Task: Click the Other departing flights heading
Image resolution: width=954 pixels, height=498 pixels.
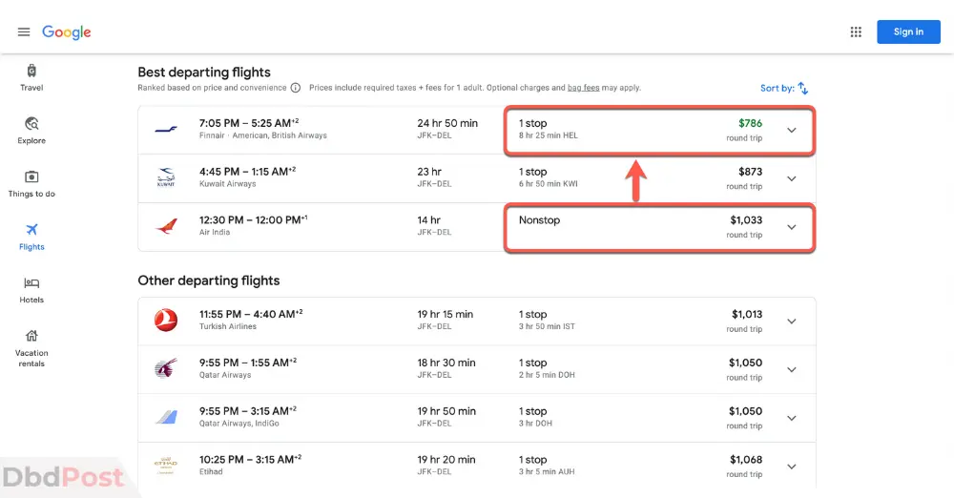Action: coord(209,280)
